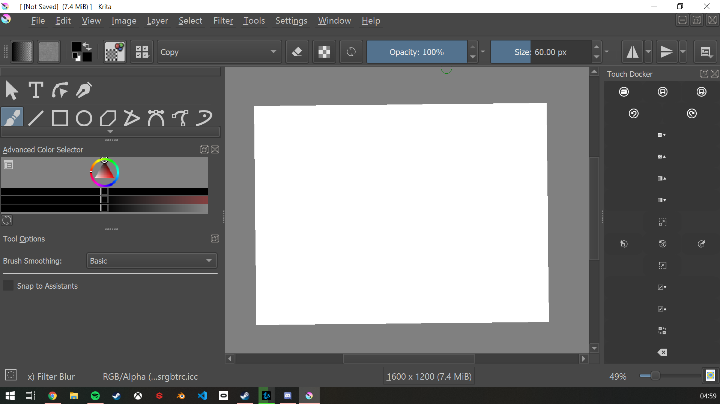
Task: Select the Rectangle tool
Action: click(x=60, y=118)
